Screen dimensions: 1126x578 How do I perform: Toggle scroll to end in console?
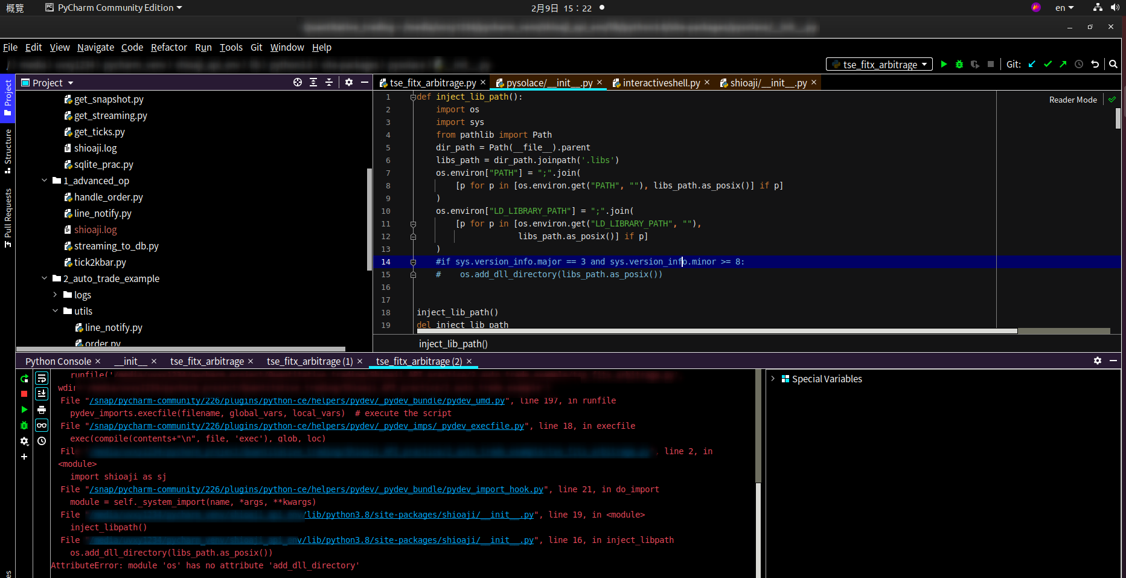[42, 394]
